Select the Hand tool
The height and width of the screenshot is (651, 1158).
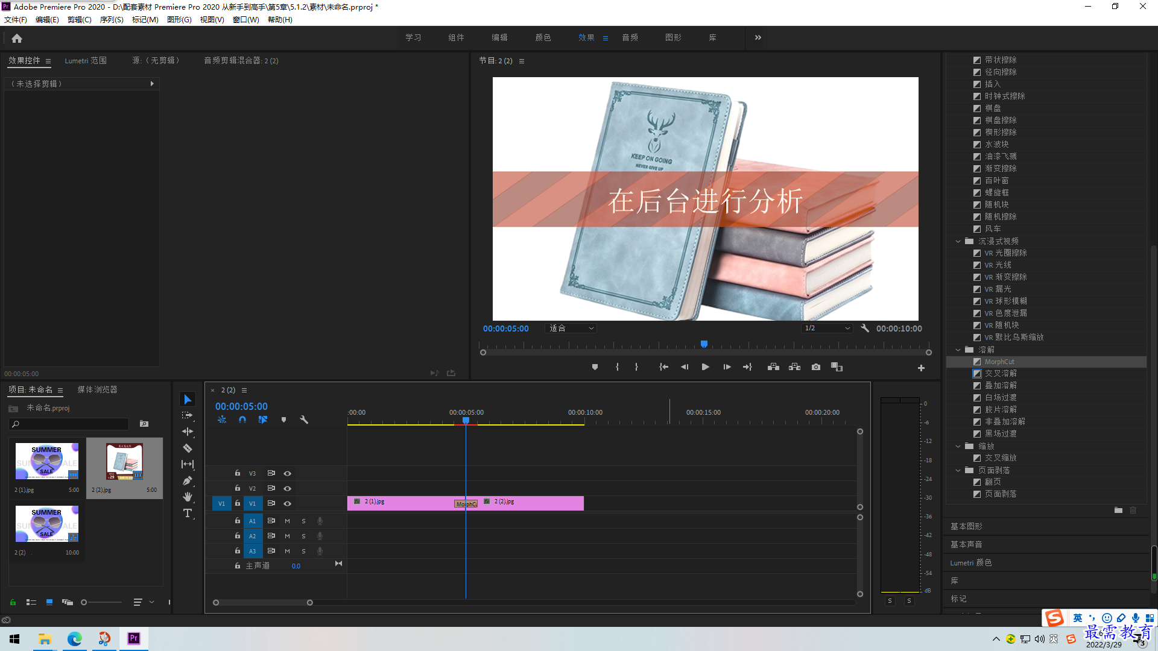coord(188,497)
